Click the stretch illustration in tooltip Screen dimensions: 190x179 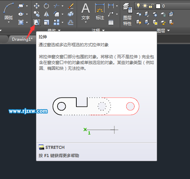point(96,116)
